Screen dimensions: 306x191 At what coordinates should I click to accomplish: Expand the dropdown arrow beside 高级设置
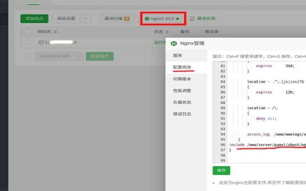click(x=85, y=18)
